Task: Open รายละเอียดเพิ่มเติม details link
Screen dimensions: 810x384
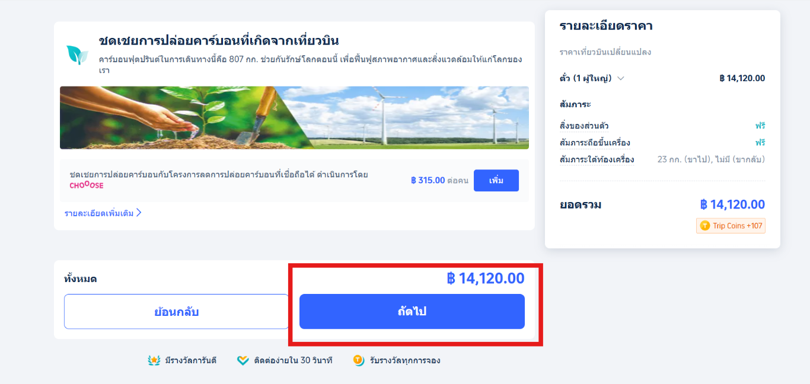Action: pos(98,214)
